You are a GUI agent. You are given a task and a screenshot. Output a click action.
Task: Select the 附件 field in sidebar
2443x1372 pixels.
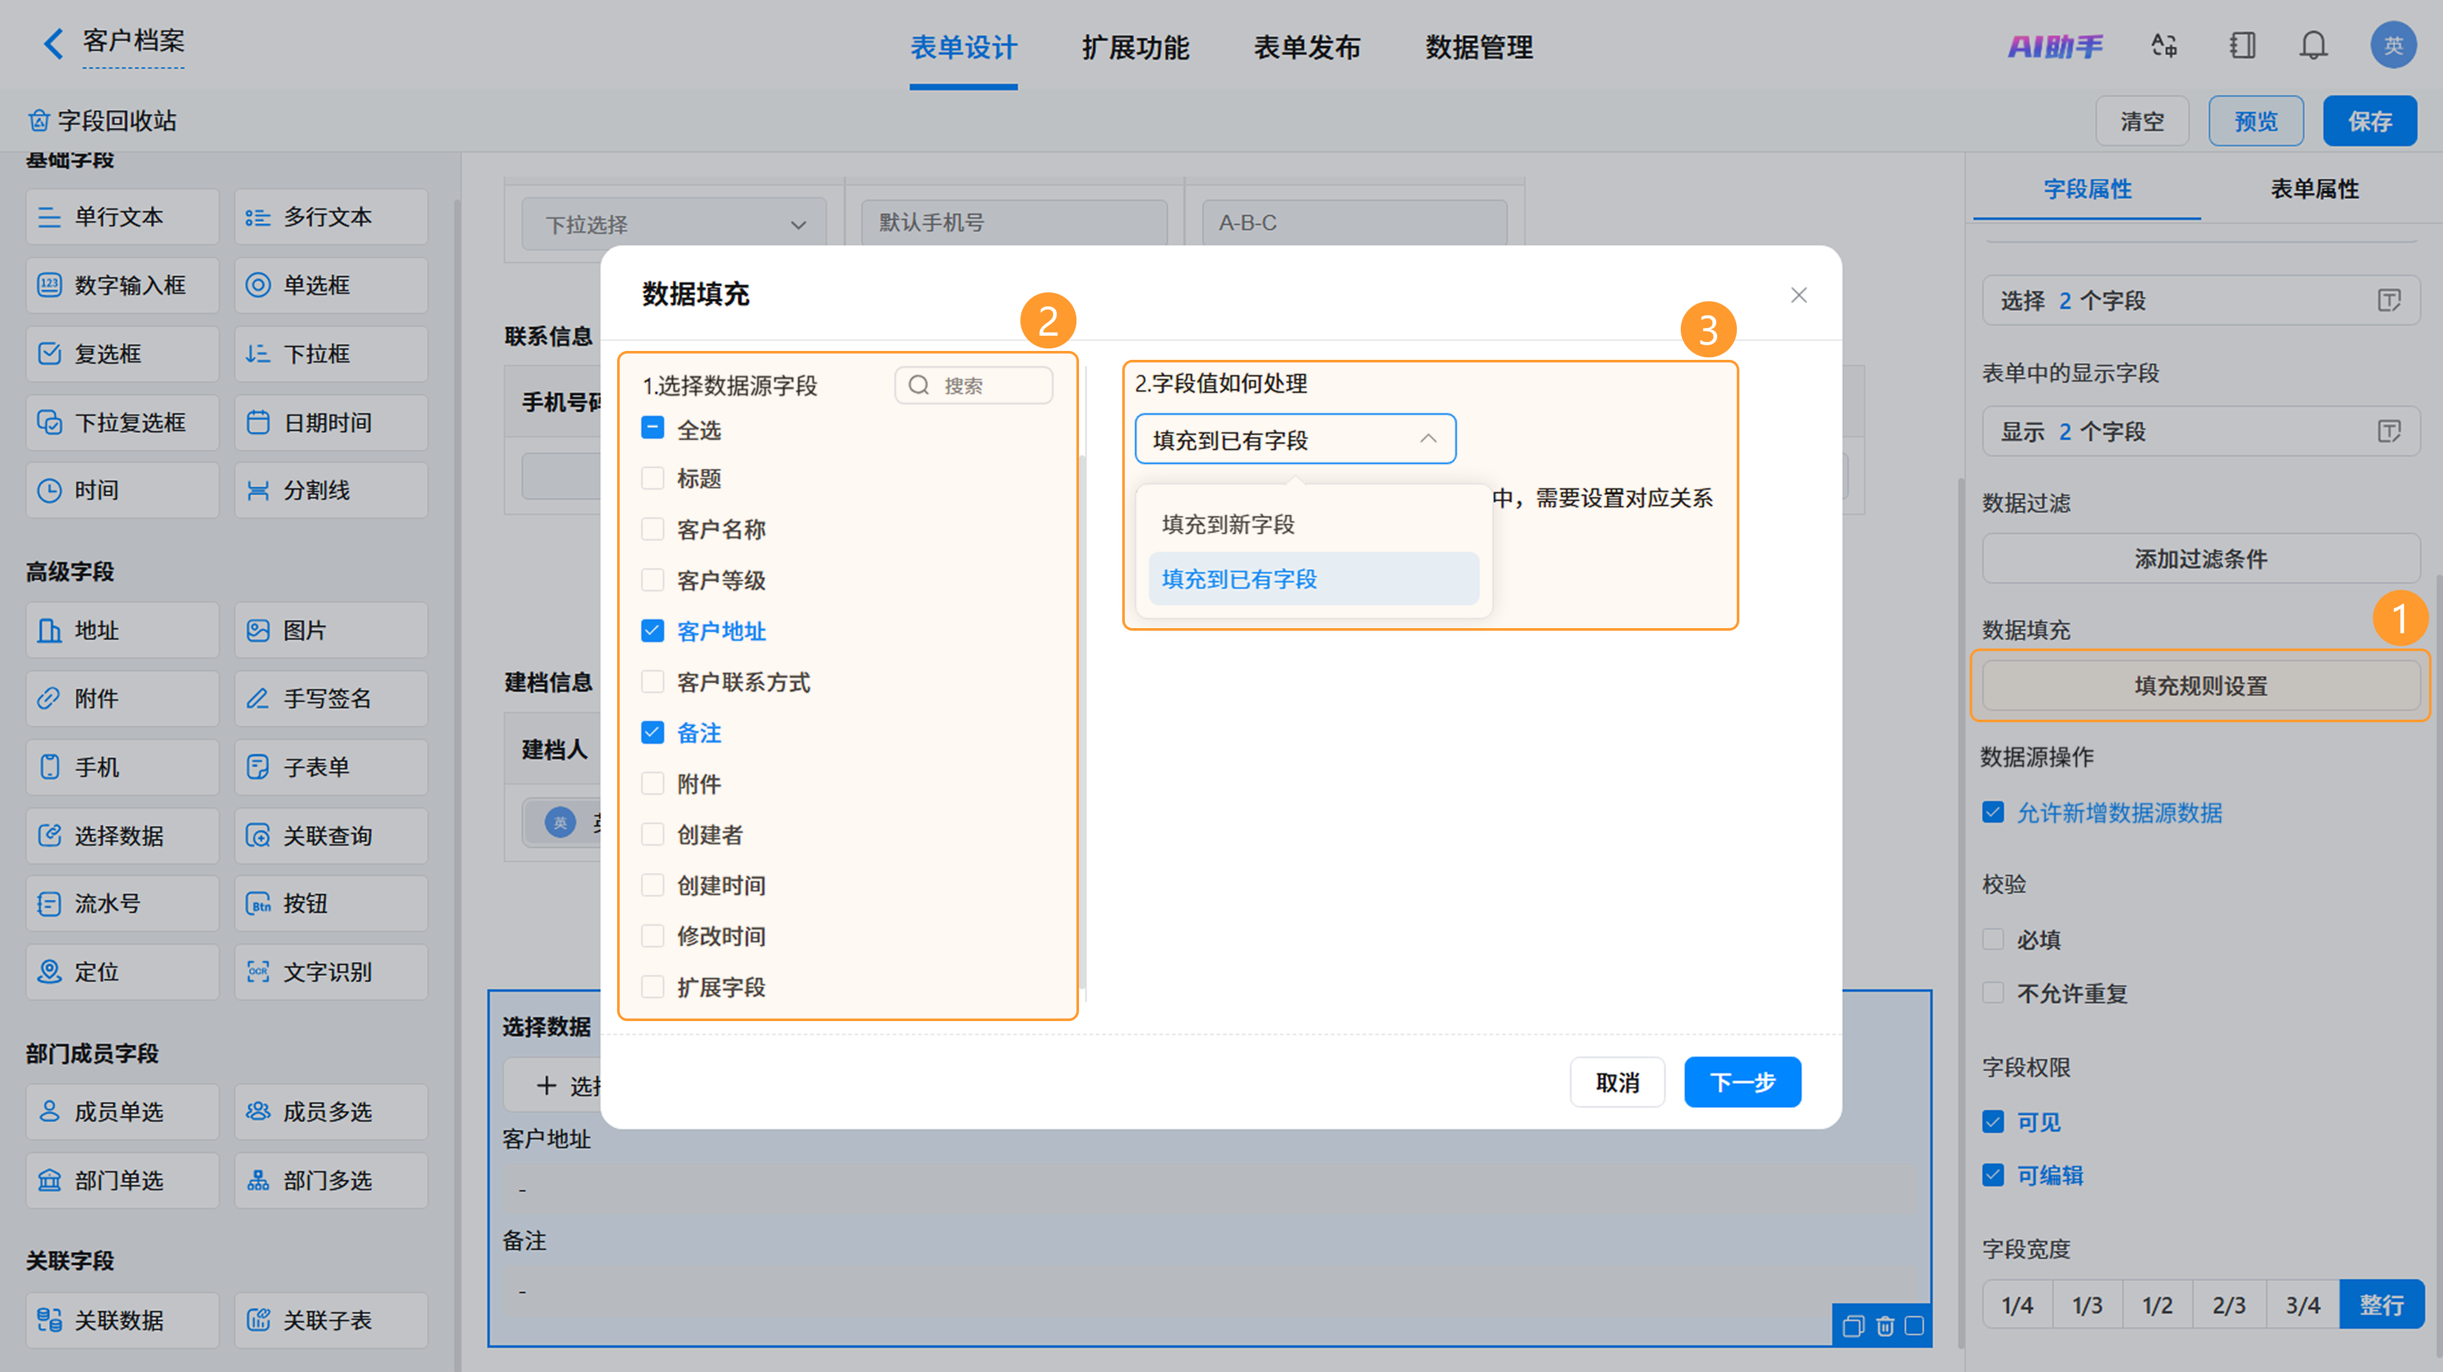coord(122,698)
